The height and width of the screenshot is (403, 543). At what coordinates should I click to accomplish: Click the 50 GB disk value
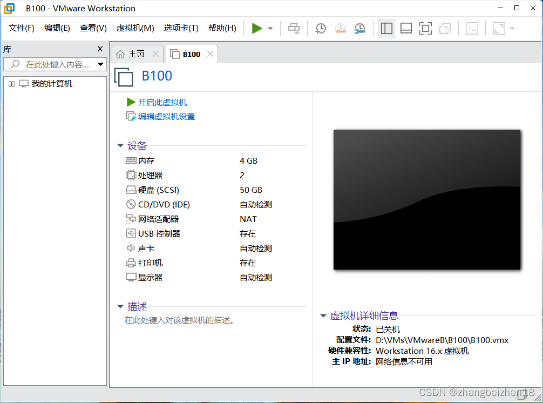click(251, 190)
